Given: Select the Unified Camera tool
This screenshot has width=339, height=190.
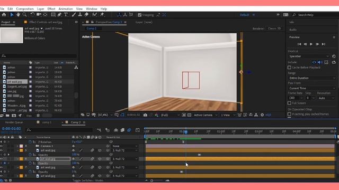Looking at the screenshot, I should pyautogui.click(x=39, y=15).
